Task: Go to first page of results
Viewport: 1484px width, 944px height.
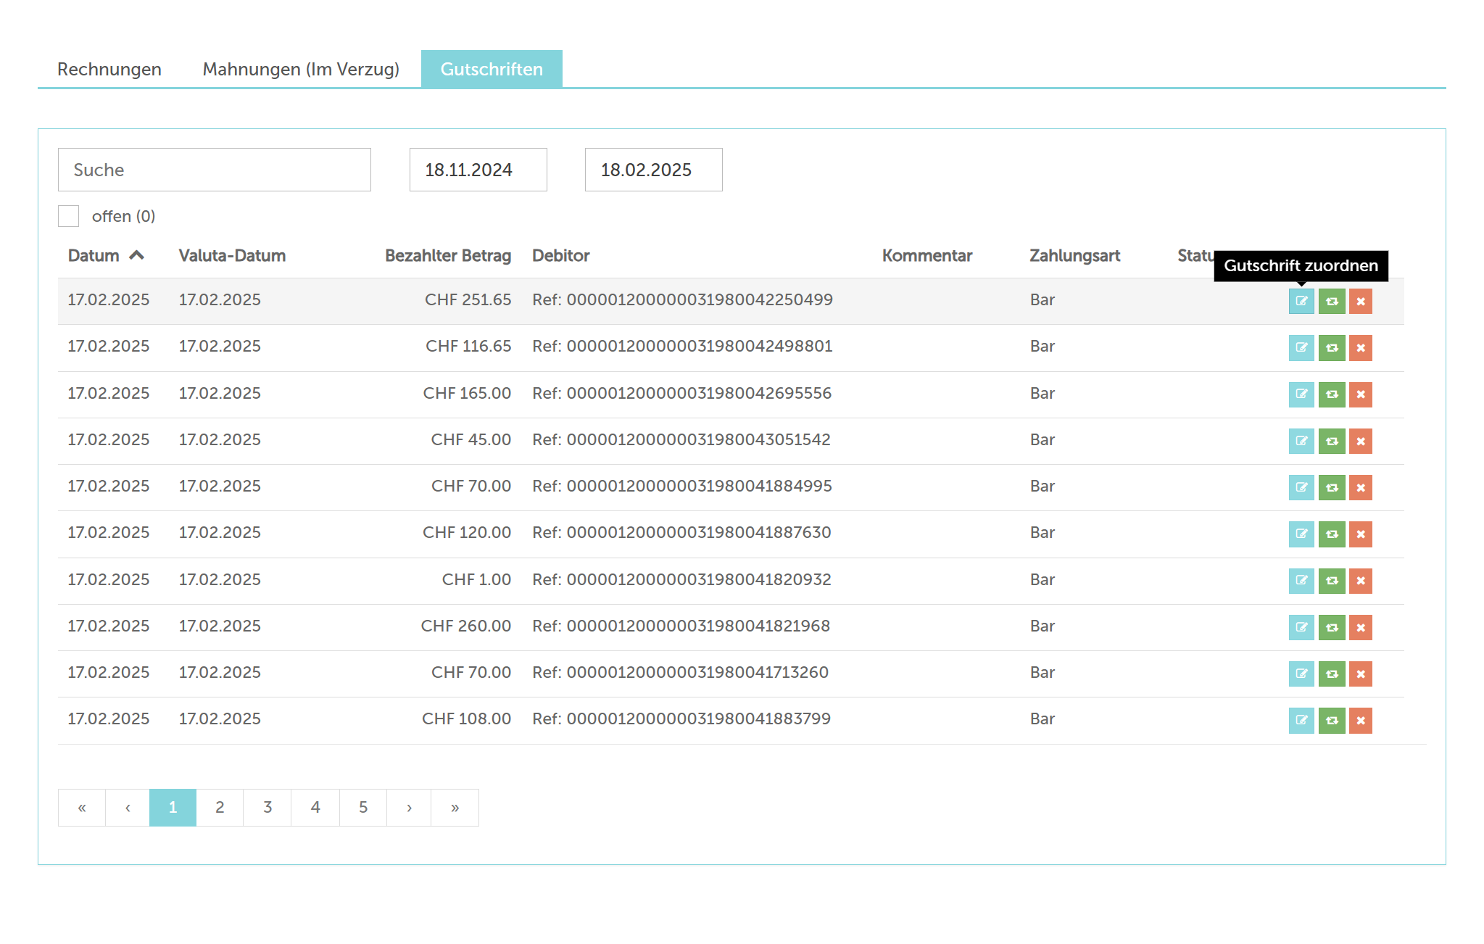Action: (x=82, y=808)
